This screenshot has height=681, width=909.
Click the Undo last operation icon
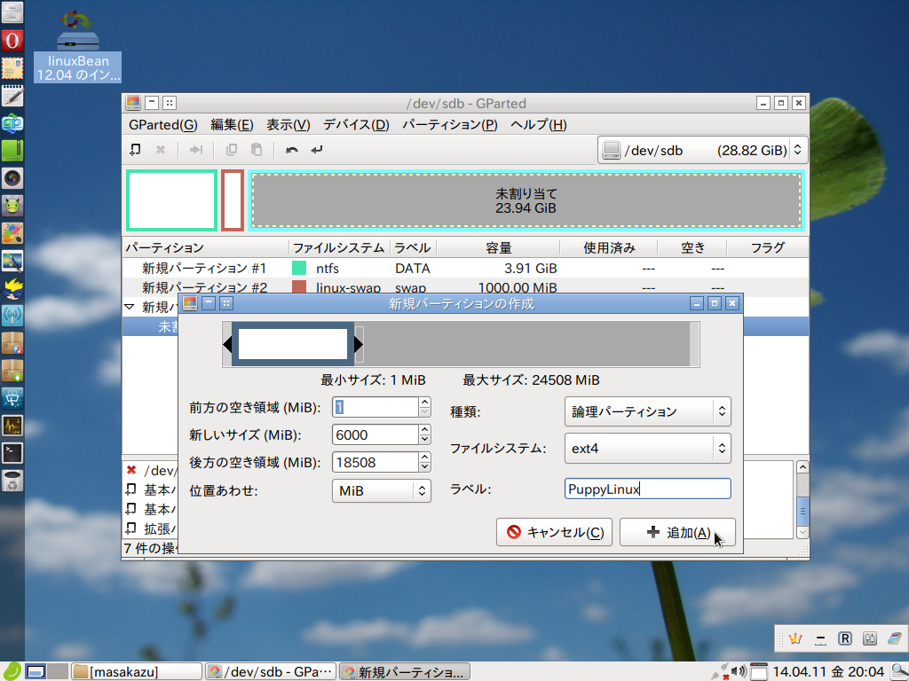pyautogui.click(x=291, y=149)
